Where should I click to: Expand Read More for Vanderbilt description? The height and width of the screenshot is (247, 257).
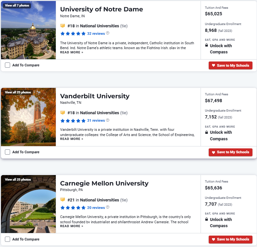tap(71, 139)
